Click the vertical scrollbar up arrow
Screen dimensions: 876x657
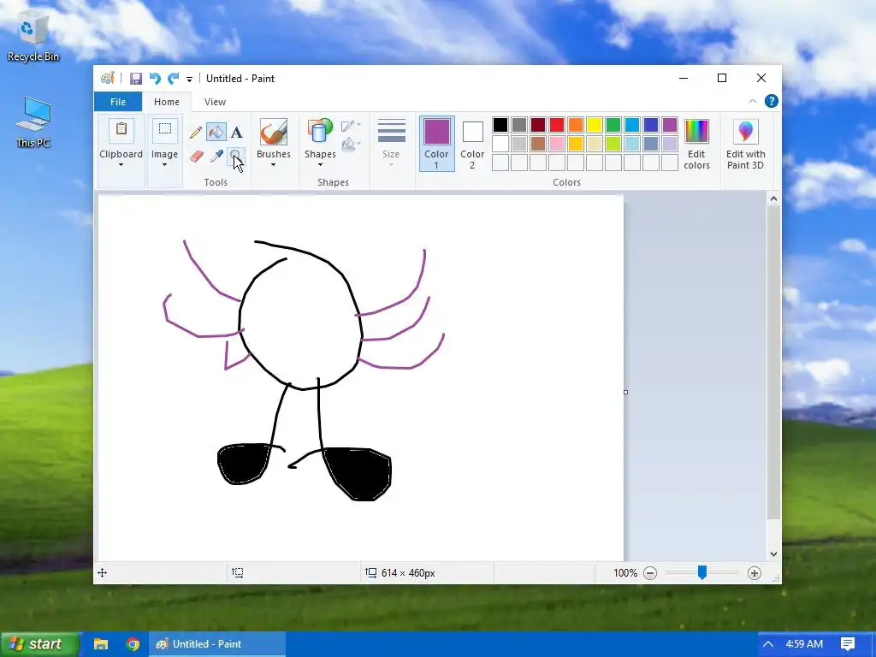click(x=773, y=198)
